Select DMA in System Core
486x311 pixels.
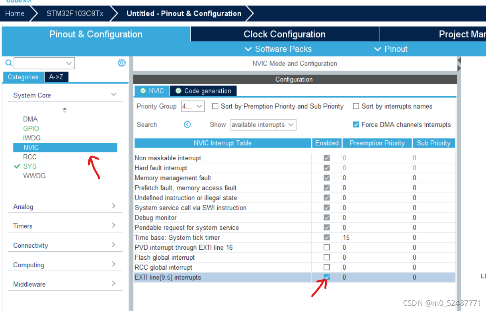[30, 119]
